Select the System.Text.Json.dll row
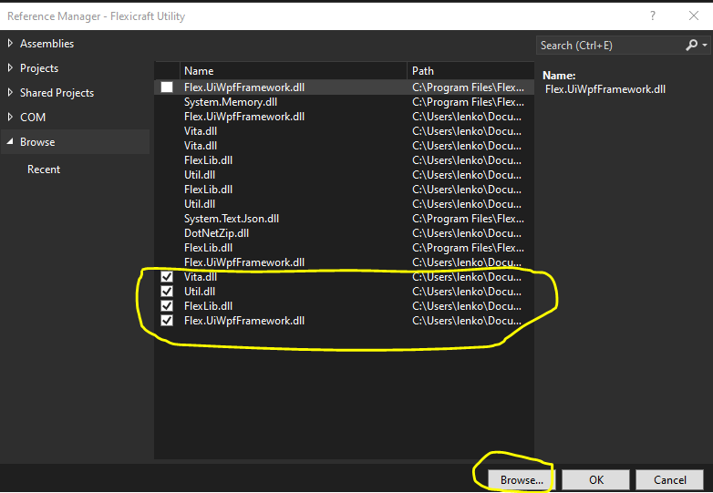Image resolution: width=713 pixels, height=493 pixels. pyautogui.click(x=345, y=219)
